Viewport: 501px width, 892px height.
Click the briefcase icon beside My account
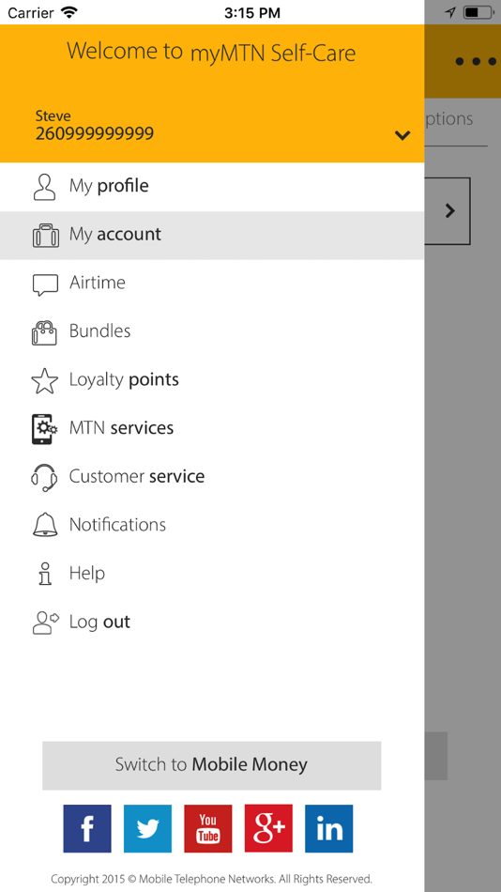(45, 235)
